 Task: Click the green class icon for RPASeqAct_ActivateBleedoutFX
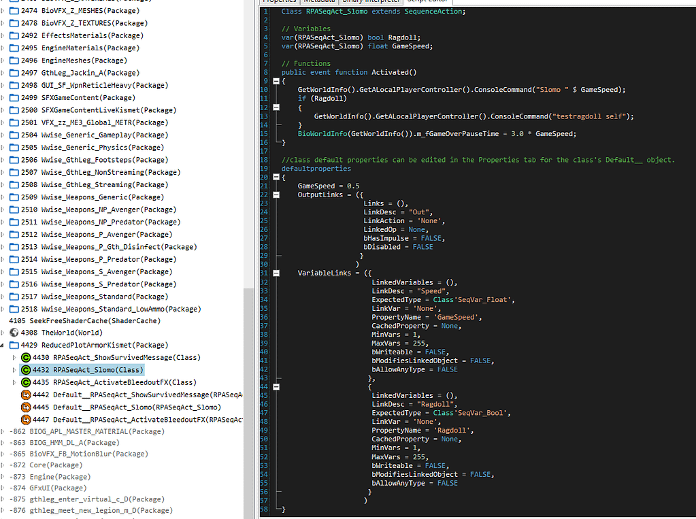click(x=26, y=382)
